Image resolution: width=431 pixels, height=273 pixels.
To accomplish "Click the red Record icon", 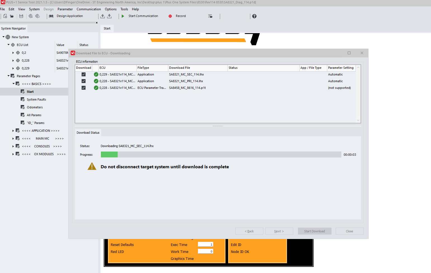I will (170, 16).
